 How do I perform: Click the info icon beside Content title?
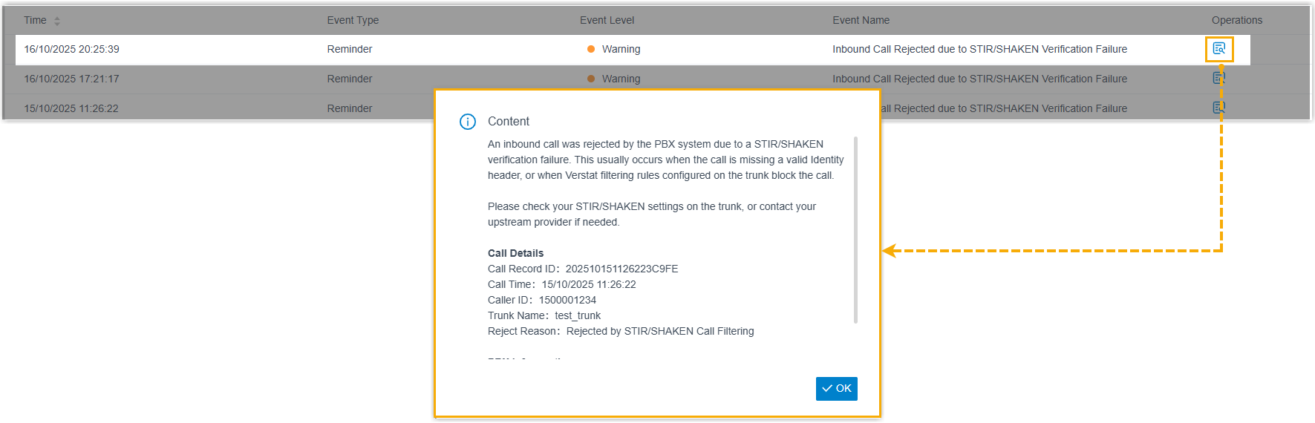[468, 122]
